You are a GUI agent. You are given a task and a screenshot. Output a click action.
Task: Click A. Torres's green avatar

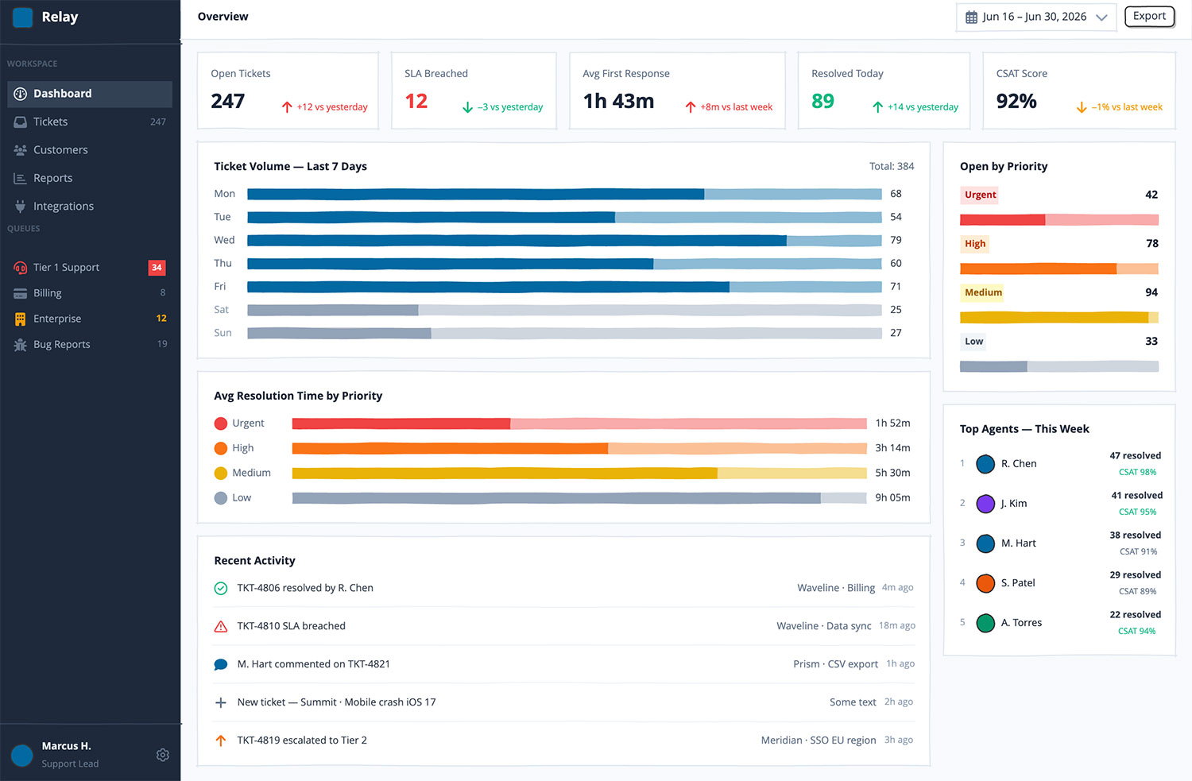click(x=985, y=623)
